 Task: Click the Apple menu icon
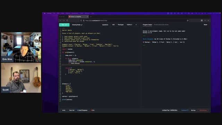[x=45, y=13]
